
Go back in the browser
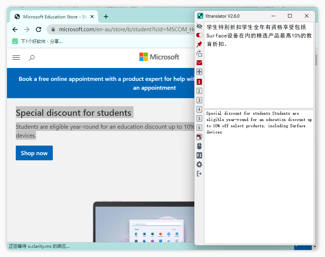pyautogui.click(x=15, y=29)
